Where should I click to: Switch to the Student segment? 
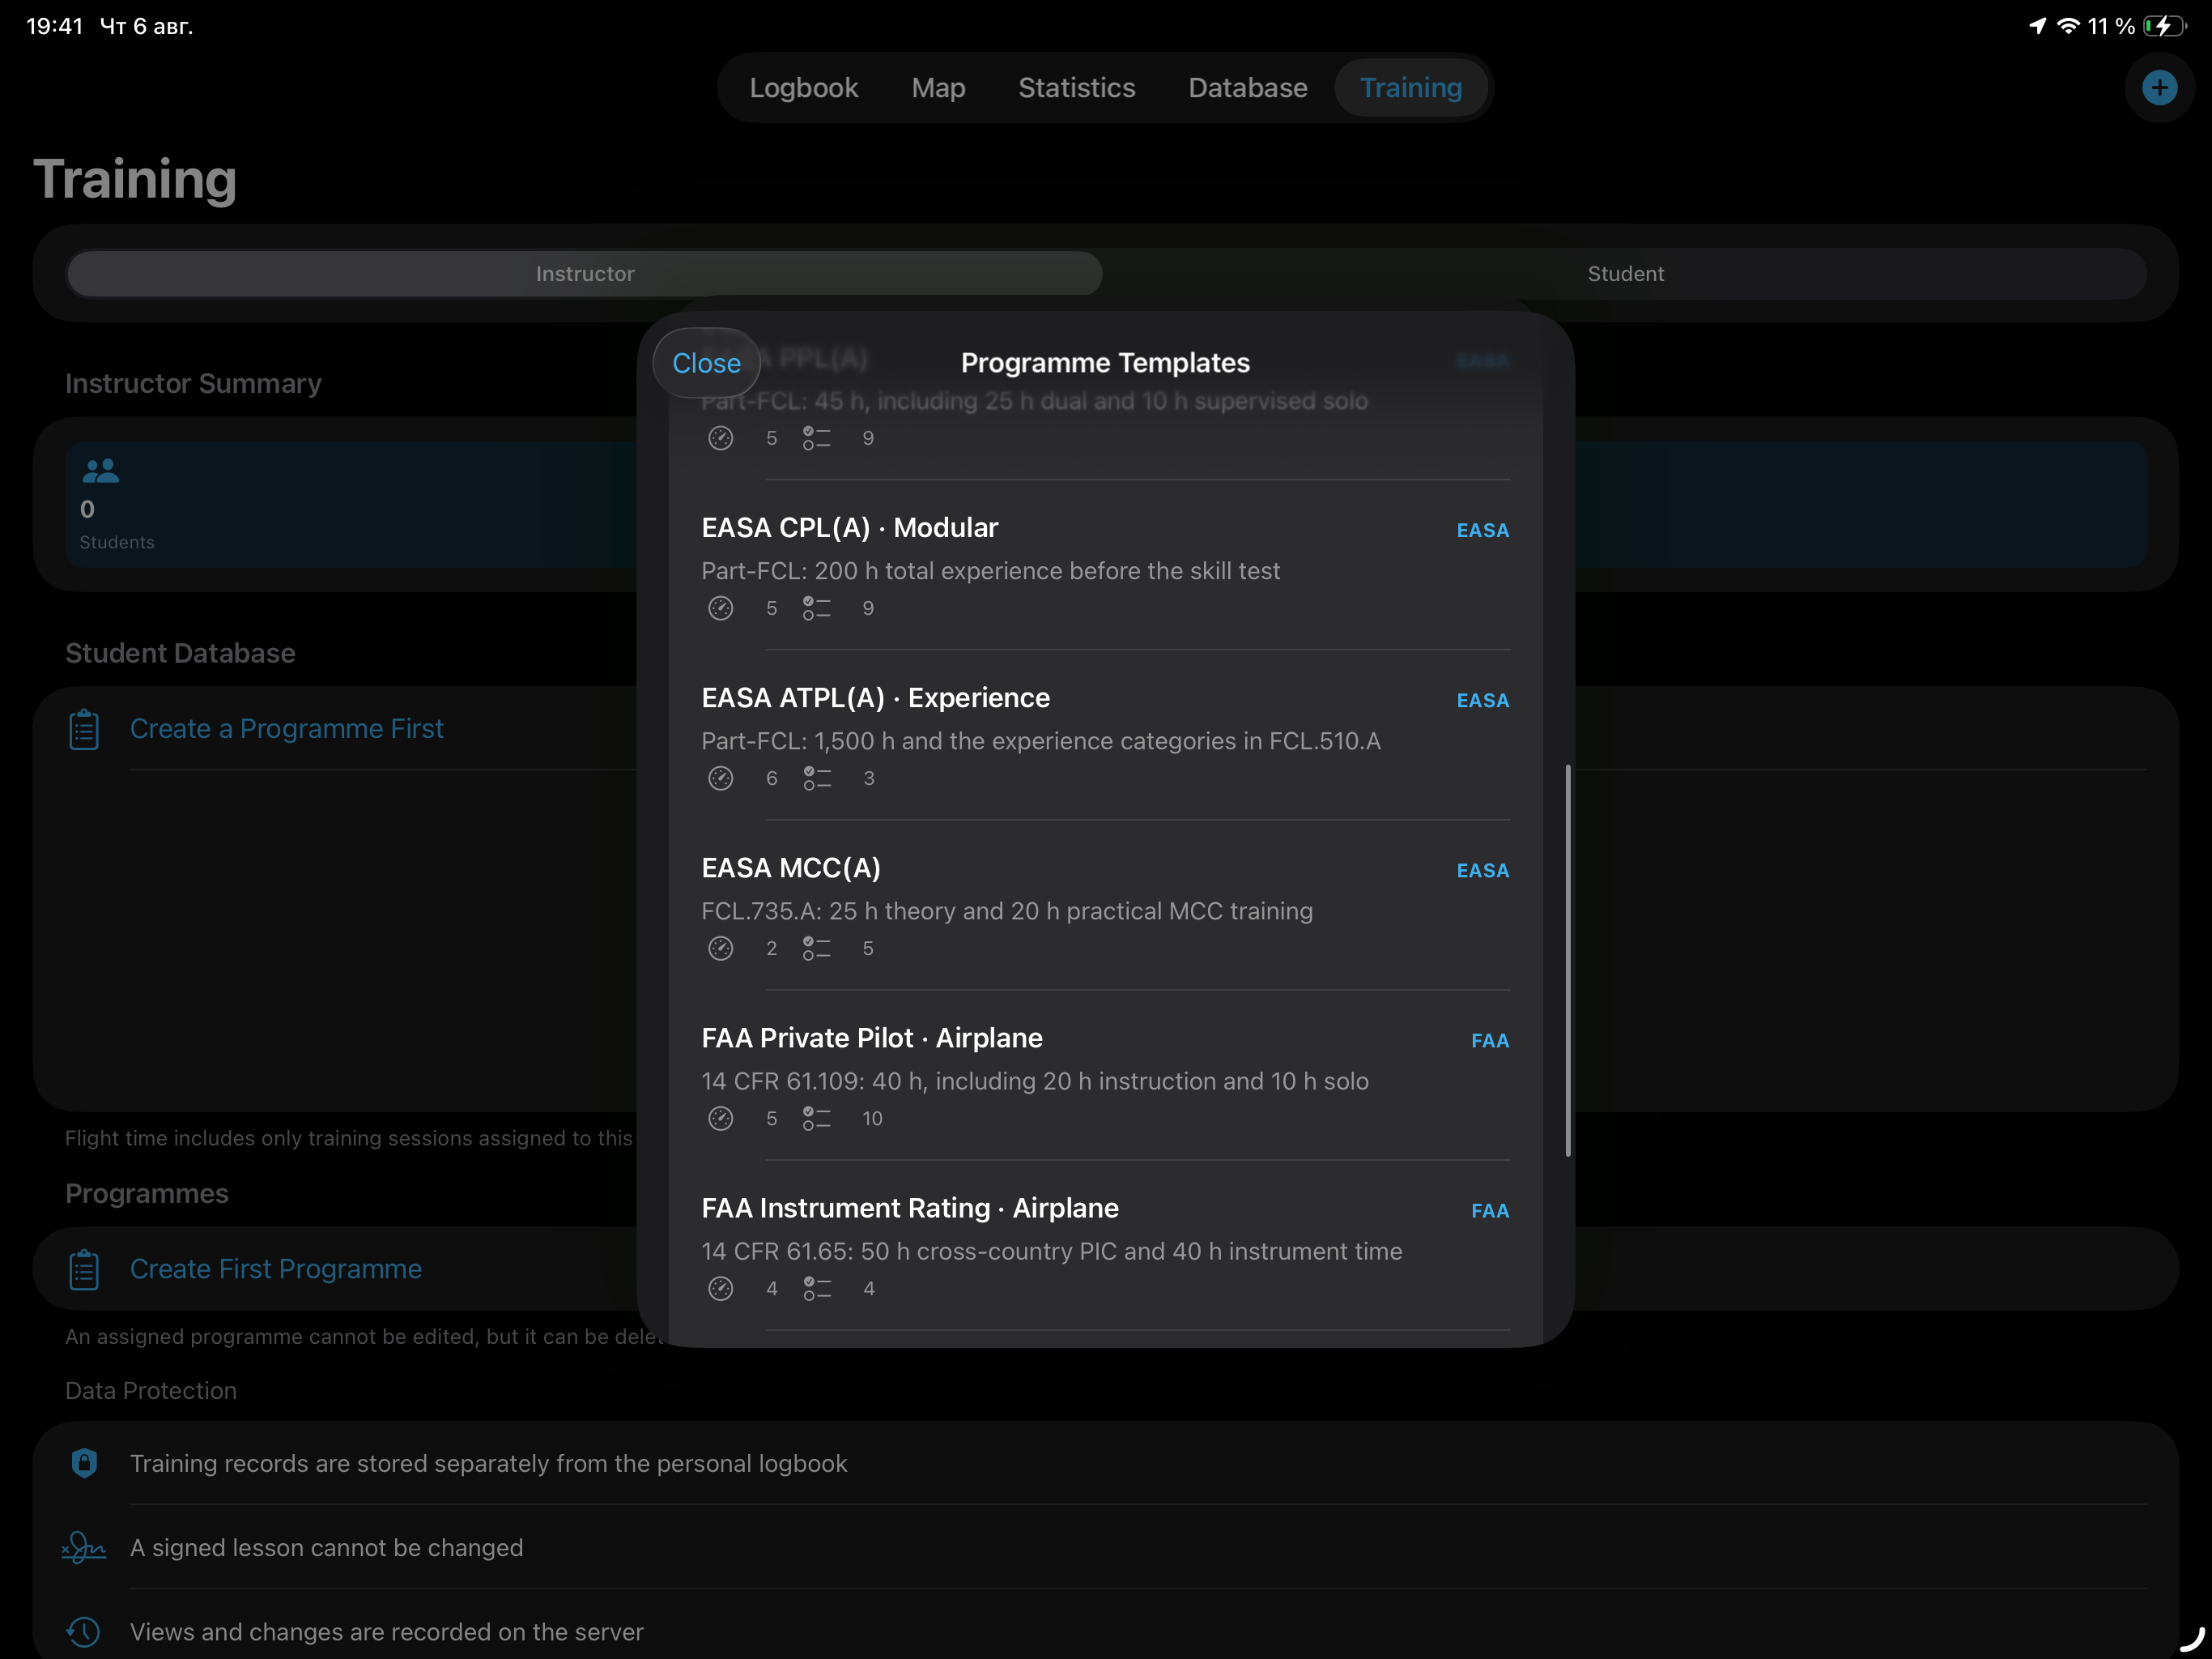tap(1626, 273)
